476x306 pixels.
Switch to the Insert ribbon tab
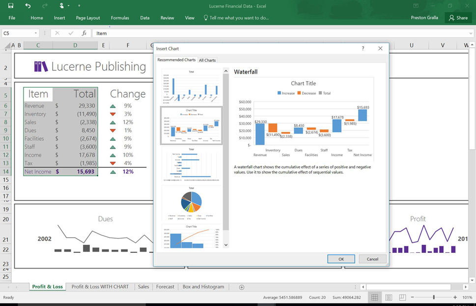(x=59, y=18)
